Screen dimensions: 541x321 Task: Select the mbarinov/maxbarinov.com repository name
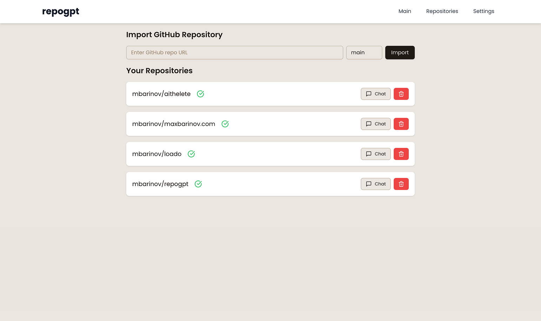tap(174, 124)
